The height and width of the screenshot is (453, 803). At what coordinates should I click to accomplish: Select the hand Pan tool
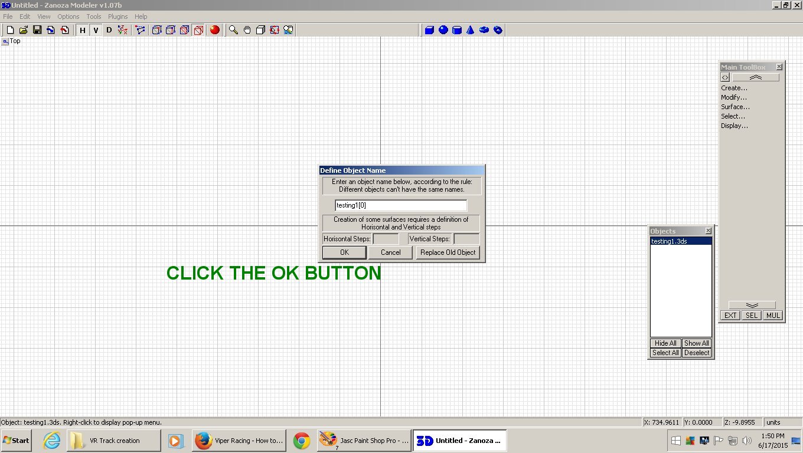pos(247,30)
